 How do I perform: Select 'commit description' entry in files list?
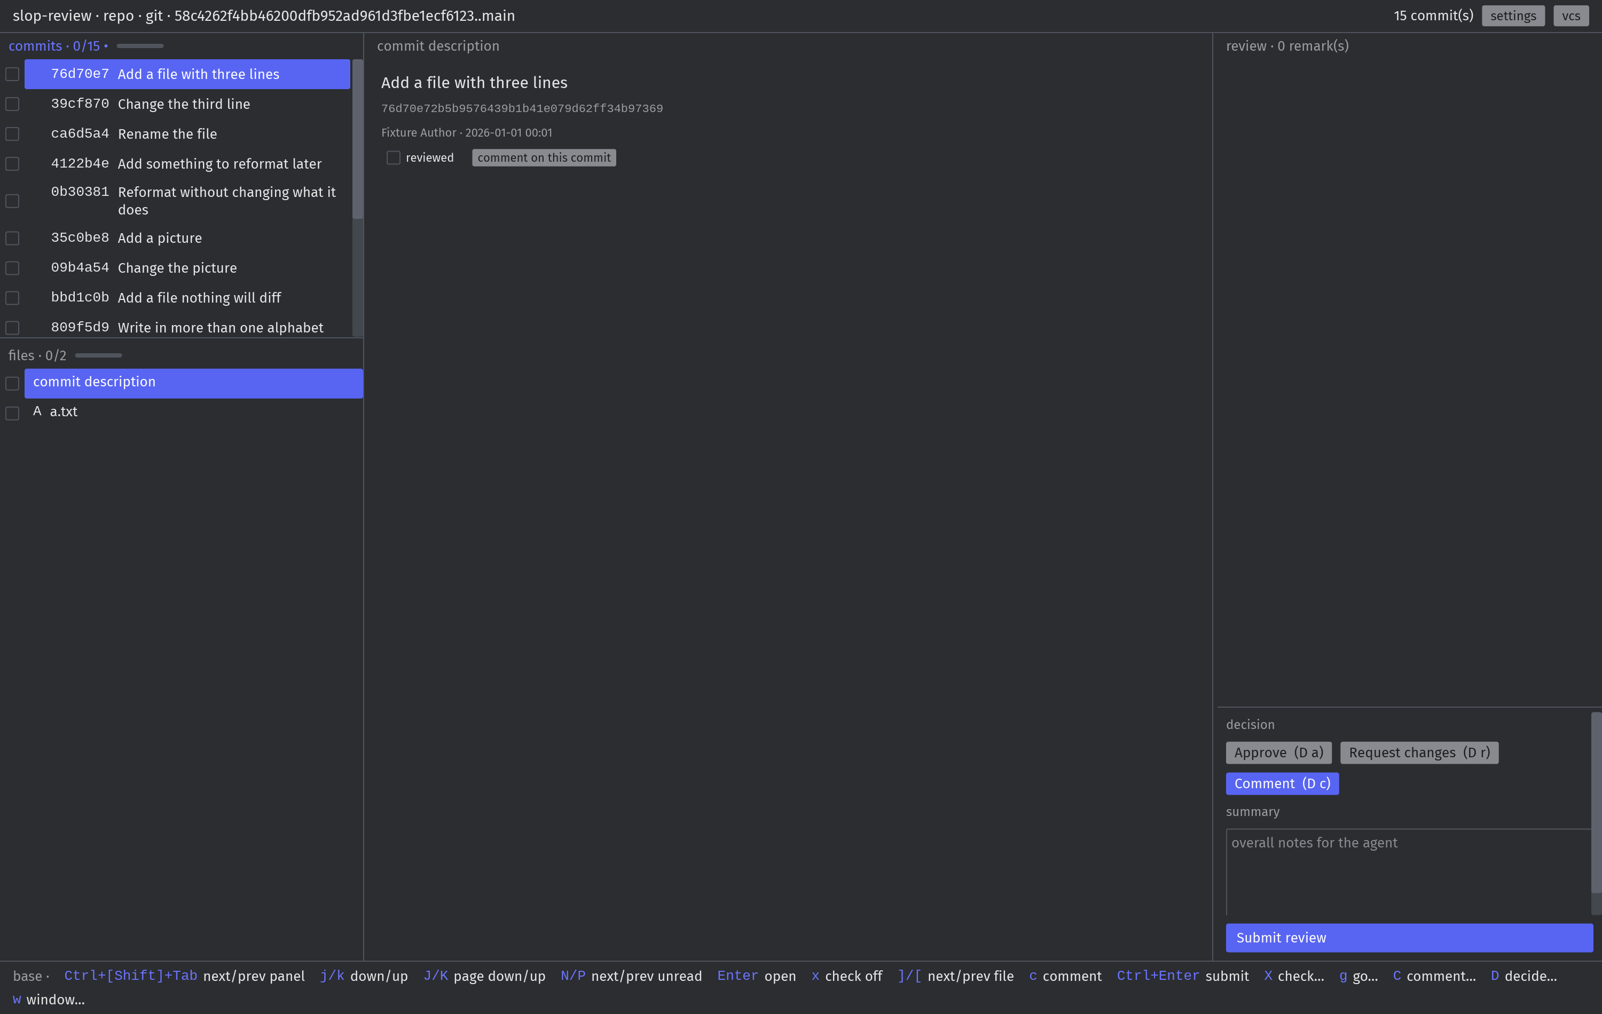tap(194, 383)
